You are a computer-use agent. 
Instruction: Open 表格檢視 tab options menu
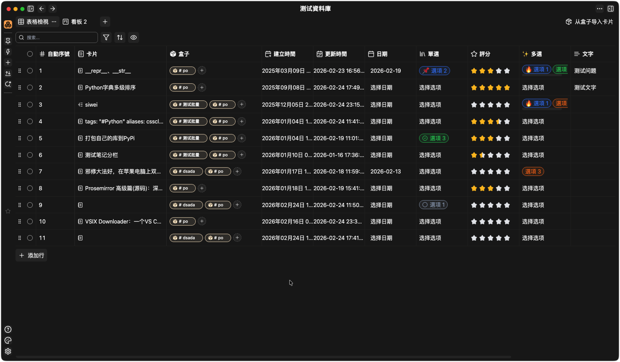(x=54, y=22)
